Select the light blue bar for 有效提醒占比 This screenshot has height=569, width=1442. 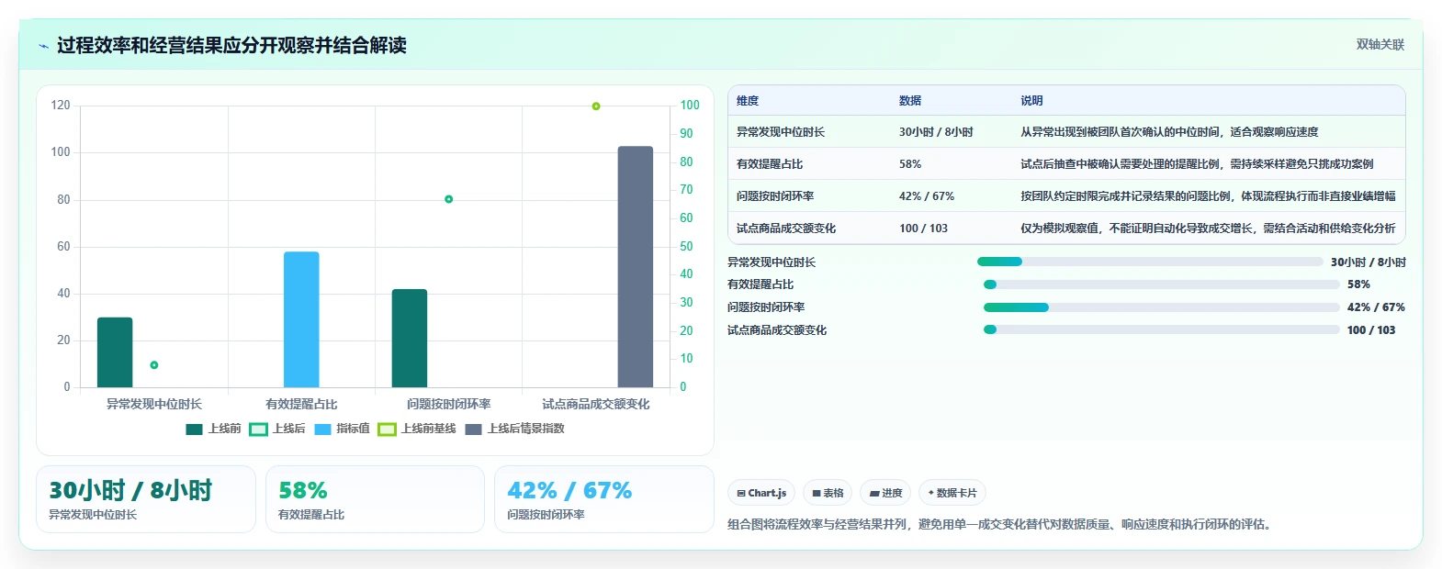[x=301, y=319]
